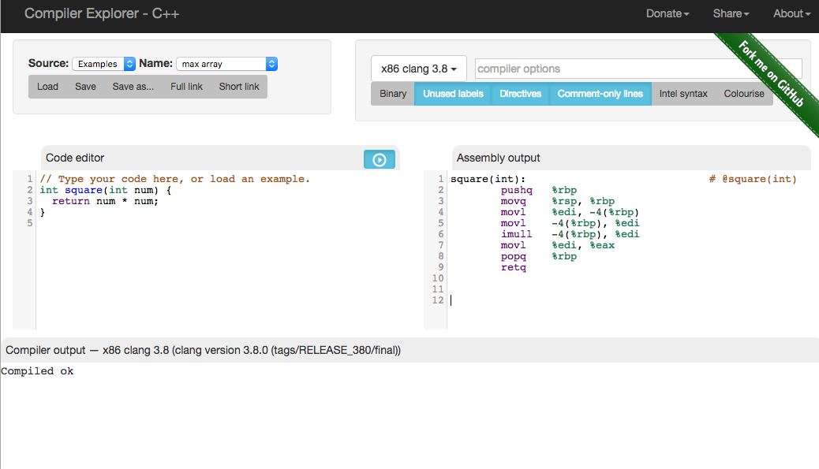Toggle the Binary output filter
Image resolution: width=819 pixels, height=469 pixels.
(x=393, y=94)
